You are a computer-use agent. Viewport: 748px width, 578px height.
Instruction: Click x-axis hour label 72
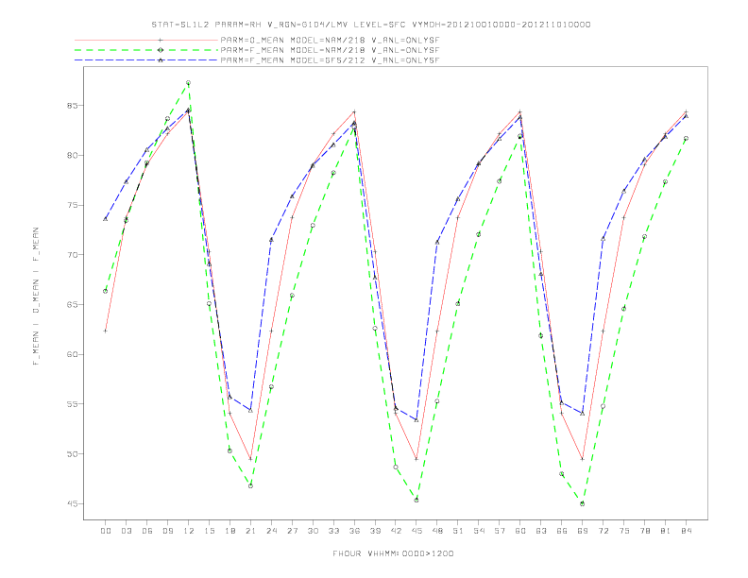[603, 531]
